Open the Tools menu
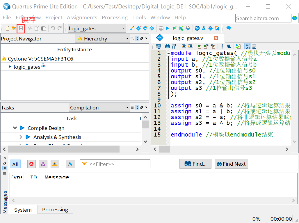 (x=139, y=17)
